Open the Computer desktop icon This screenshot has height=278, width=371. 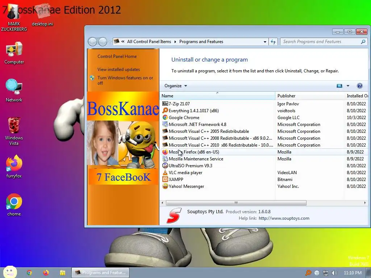14,52
